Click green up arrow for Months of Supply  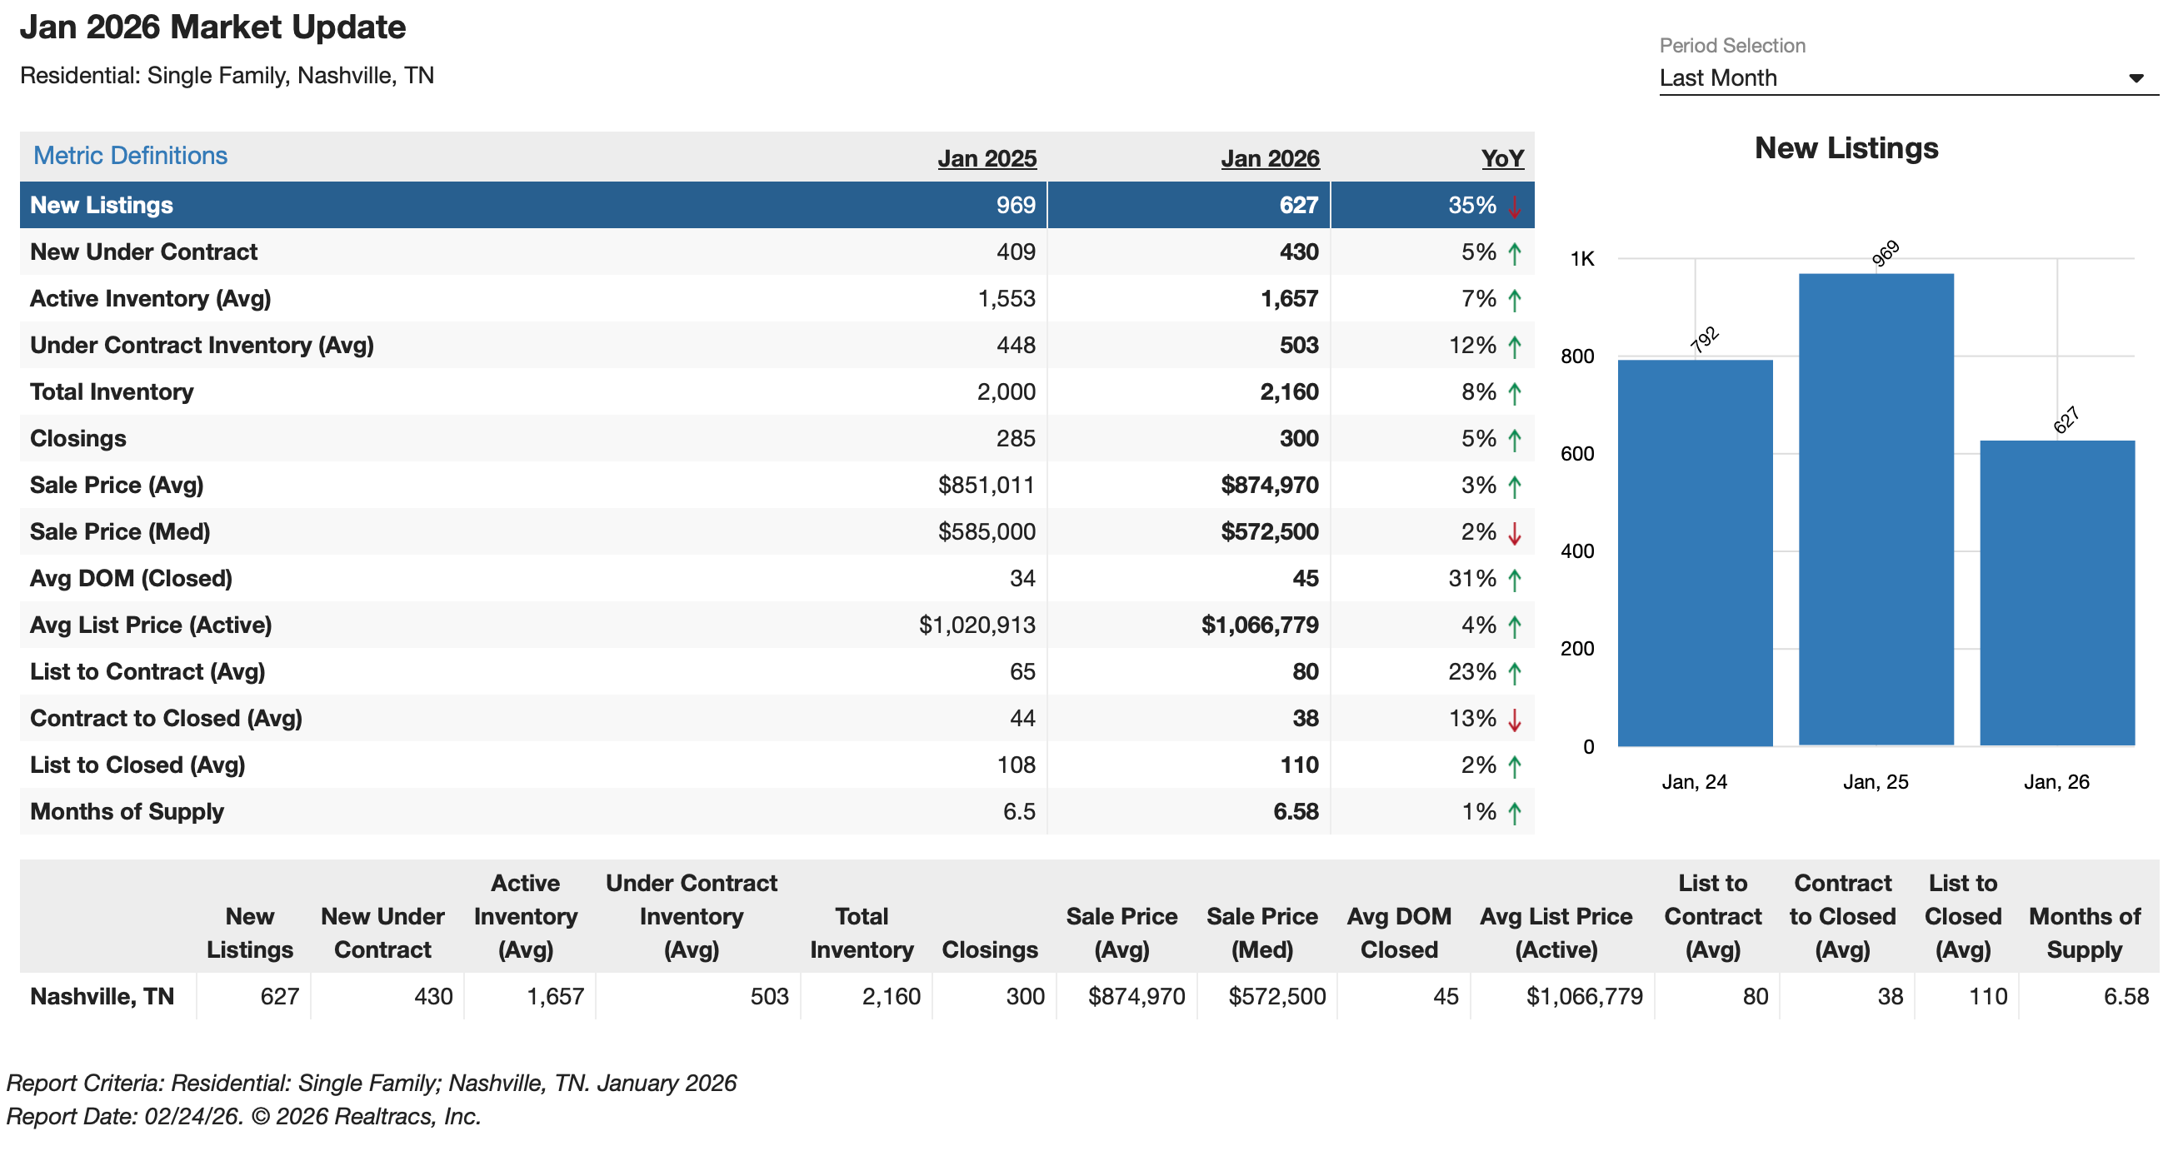(1514, 813)
